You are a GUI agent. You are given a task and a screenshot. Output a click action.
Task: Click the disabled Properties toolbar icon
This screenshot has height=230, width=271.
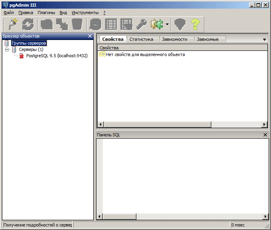(x=47, y=24)
